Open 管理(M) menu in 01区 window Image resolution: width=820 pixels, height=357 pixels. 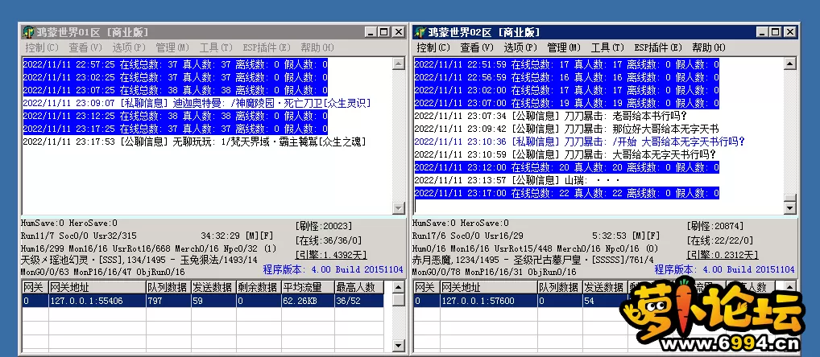[172, 47]
